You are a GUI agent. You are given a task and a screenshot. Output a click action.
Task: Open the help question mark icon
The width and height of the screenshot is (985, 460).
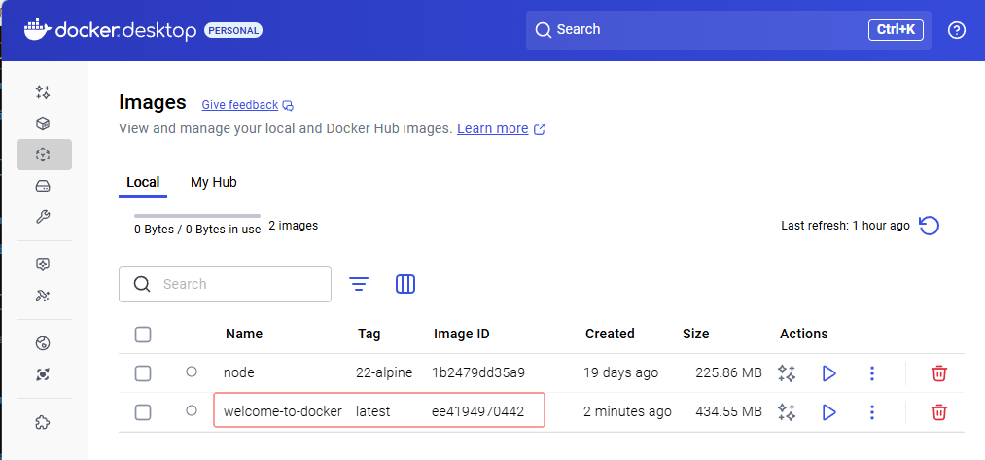(x=956, y=29)
